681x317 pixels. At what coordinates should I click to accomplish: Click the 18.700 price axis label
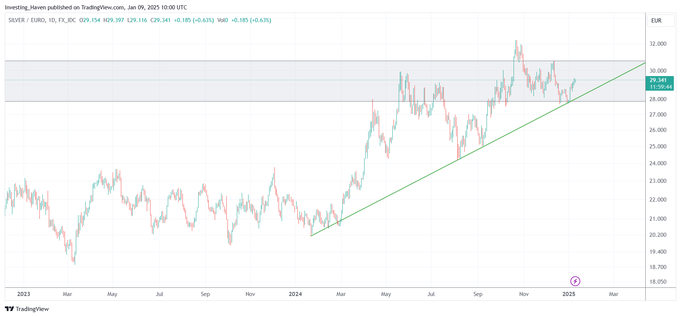pyautogui.click(x=658, y=267)
